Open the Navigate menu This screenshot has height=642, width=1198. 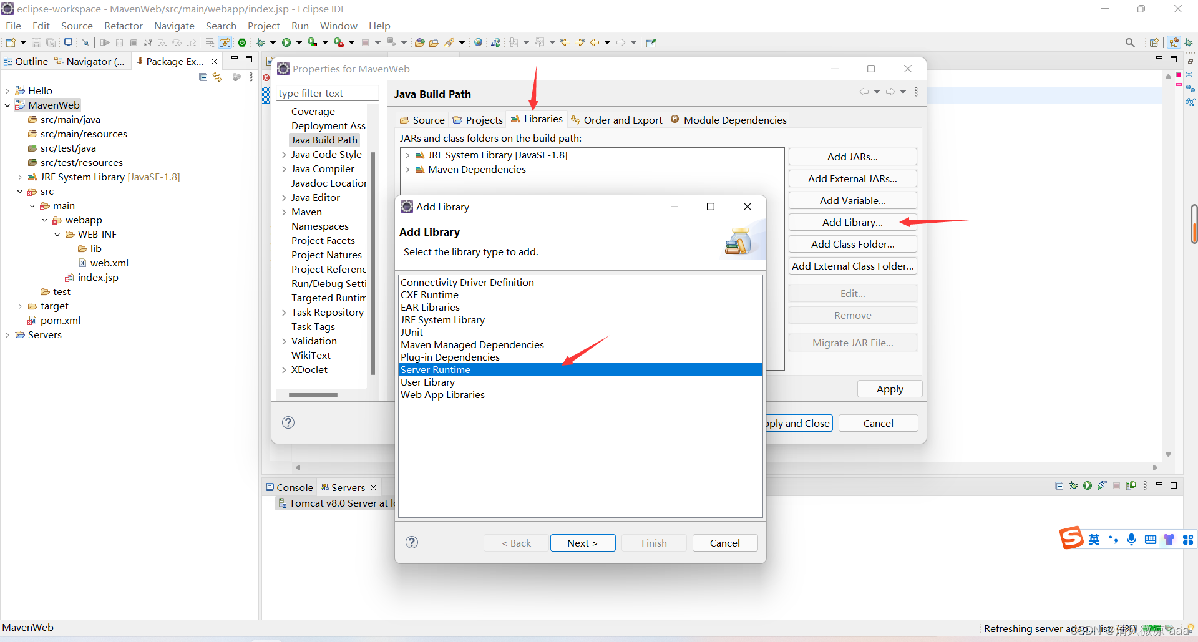tap(174, 26)
